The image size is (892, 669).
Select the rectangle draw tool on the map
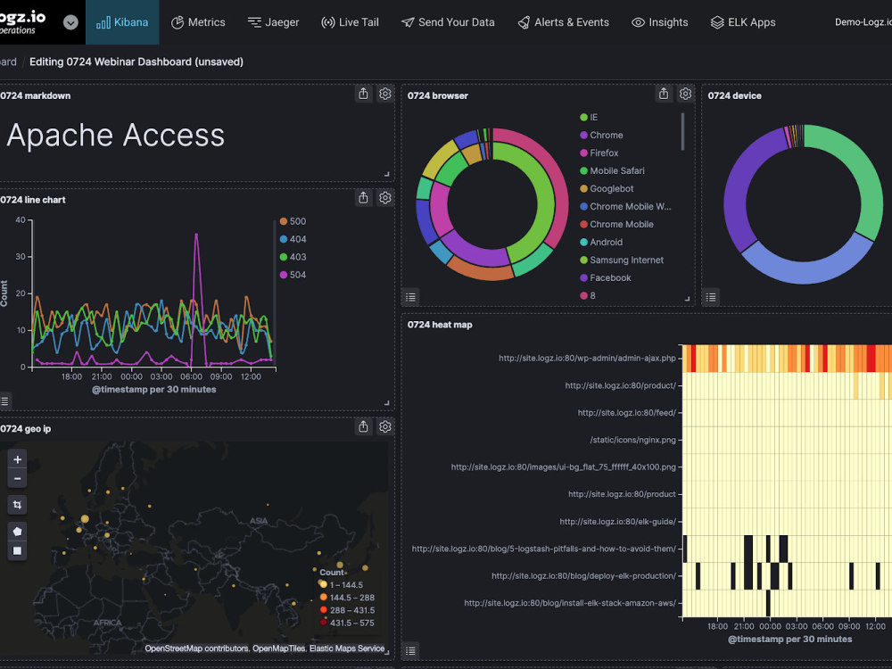point(17,550)
